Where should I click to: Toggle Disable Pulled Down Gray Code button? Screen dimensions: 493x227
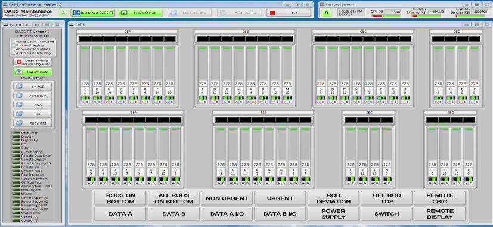(x=33, y=62)
